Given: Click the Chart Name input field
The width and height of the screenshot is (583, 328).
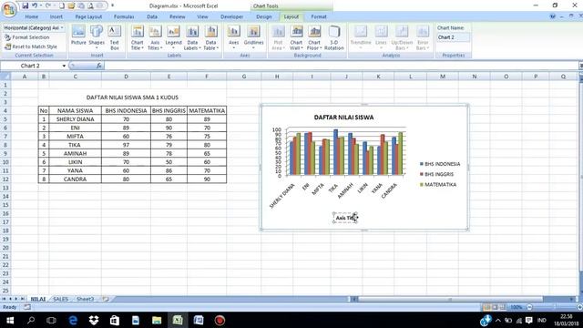Looking at the screenshot, I should pyautogui.click(x=453, y=37).
